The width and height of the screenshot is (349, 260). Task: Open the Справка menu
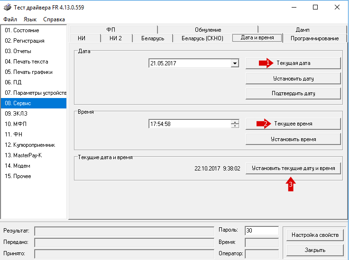[54, 19]
